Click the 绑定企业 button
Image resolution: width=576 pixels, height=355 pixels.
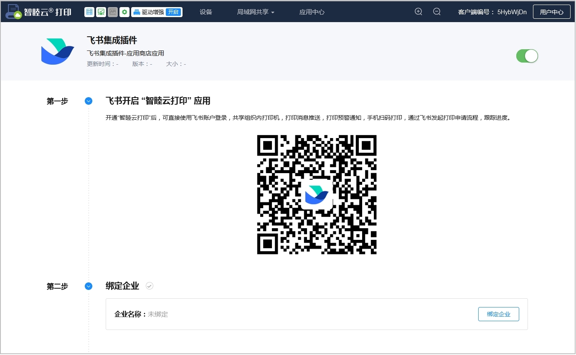[498, 314]
